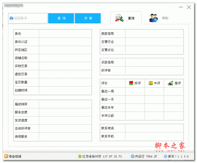The height and width of the screenshot is (163, 197).
Task: Select the 总体好评率 row label
Action: (23, 128)
